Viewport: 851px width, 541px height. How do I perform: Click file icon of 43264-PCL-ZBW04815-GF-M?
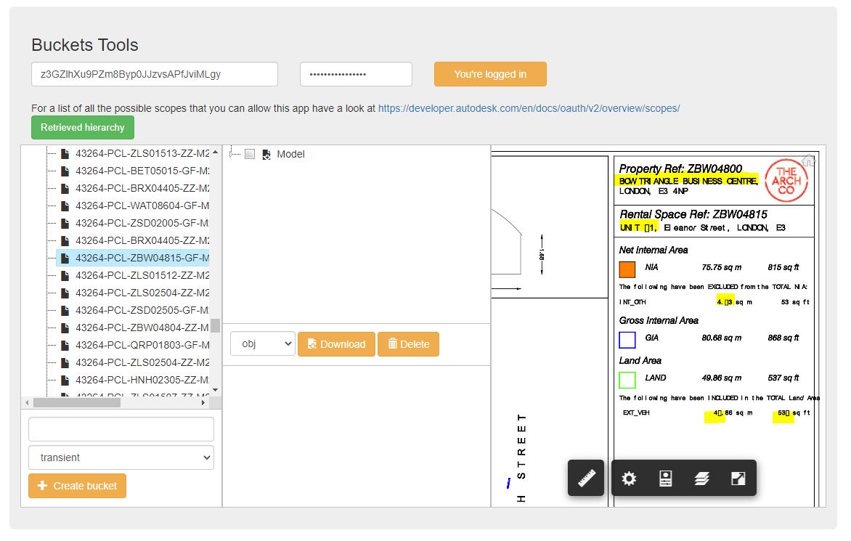coord(65,258)
